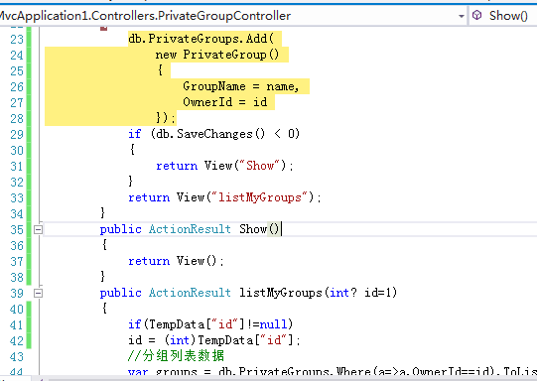Click the 'return' keyword on line 33

tap(149, 197)
